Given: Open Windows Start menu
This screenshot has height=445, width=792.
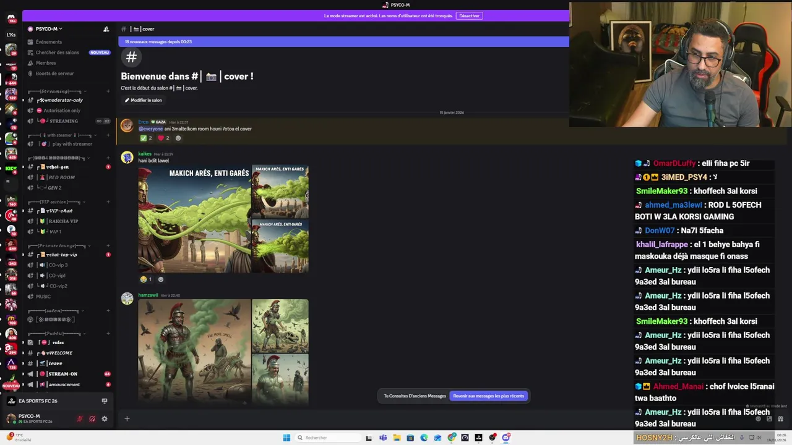Looking at the screenshot, I should pyautogui.click(x=286, y=438).
